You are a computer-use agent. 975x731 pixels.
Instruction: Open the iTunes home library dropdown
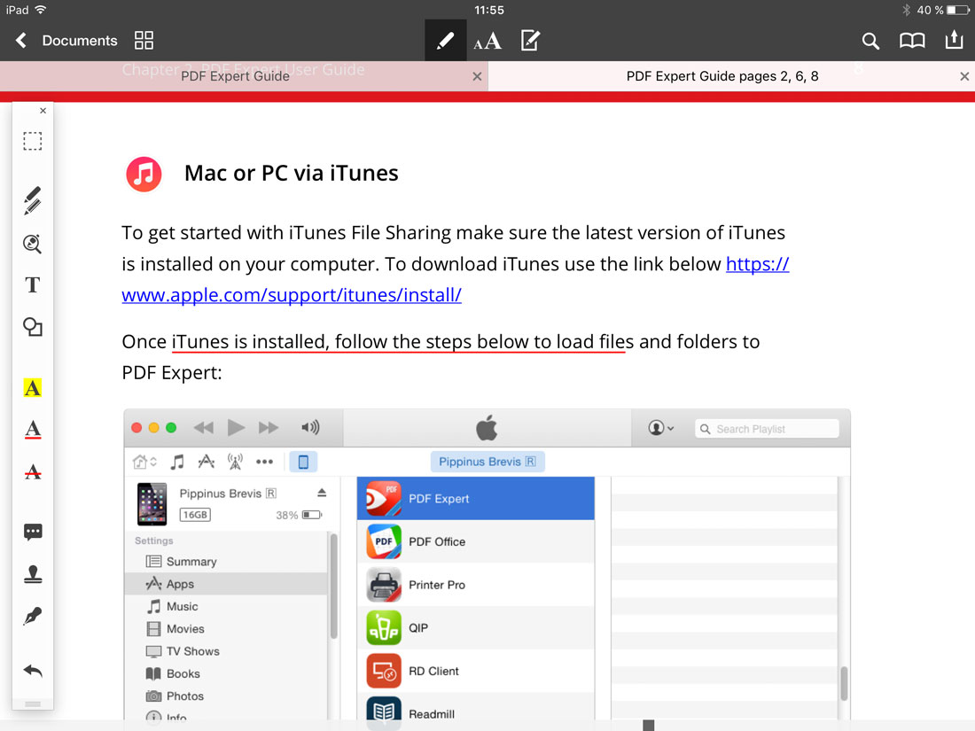(144, 462)
